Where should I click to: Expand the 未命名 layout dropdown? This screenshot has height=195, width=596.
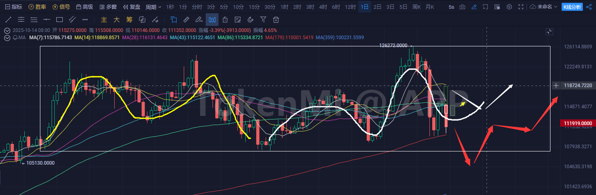tap(543, 7)
